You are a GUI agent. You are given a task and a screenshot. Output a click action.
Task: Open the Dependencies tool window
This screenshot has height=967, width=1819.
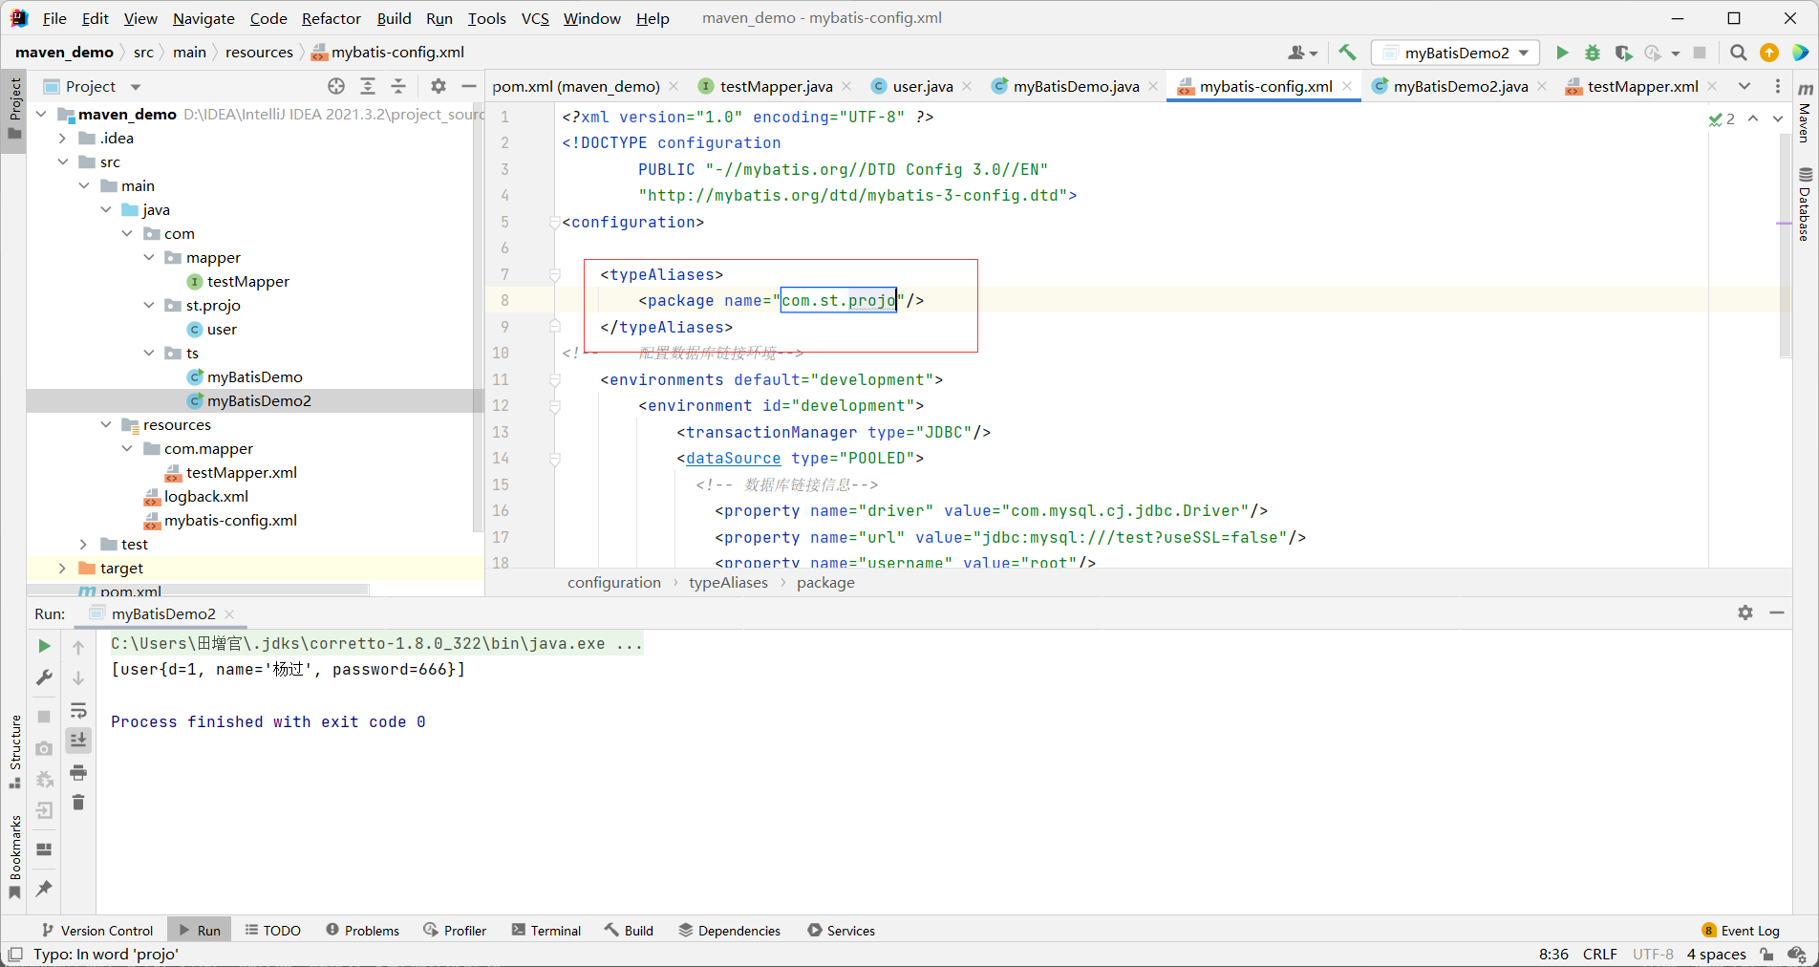tap(730, 930)
